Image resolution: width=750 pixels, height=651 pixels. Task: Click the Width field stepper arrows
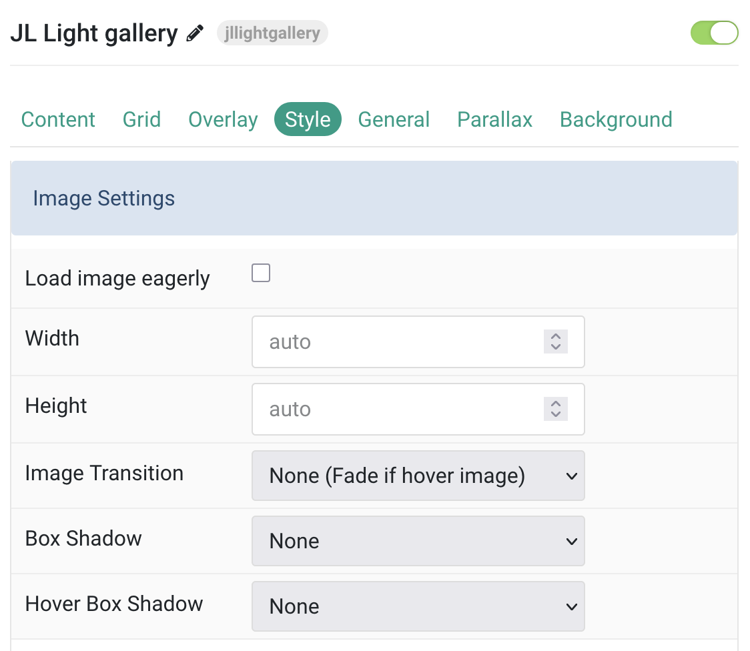coord(556,342)
